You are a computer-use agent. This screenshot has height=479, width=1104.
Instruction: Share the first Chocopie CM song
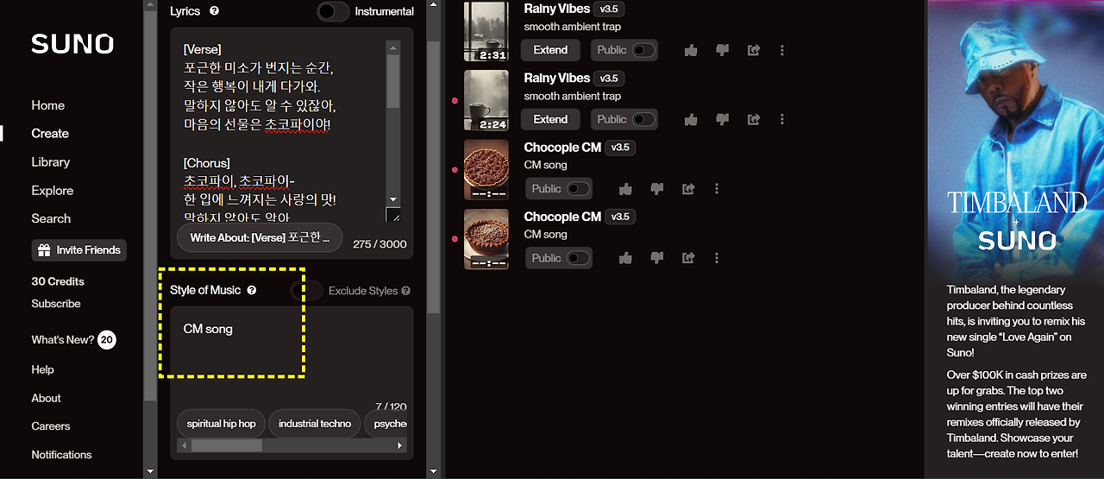pos(688,188)
